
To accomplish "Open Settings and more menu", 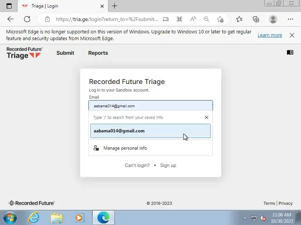I will 290,19.
